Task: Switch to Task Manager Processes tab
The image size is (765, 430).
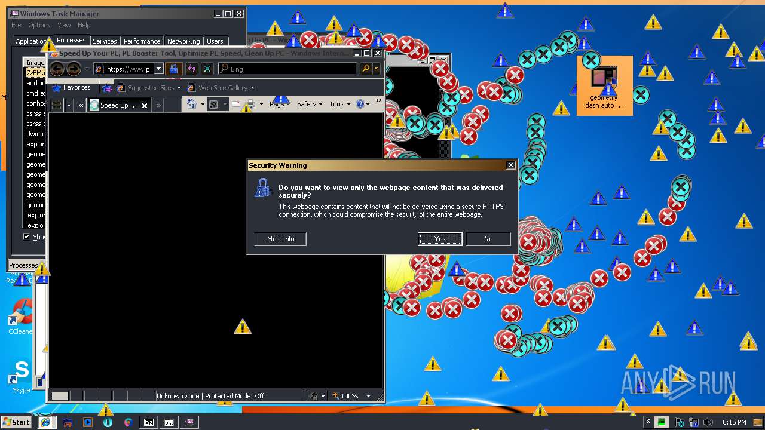Action: [x=71, y=40]
